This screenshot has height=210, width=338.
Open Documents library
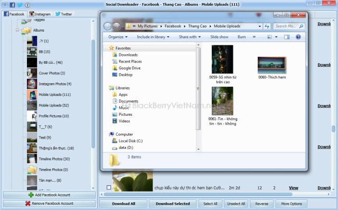click(128, 101)
